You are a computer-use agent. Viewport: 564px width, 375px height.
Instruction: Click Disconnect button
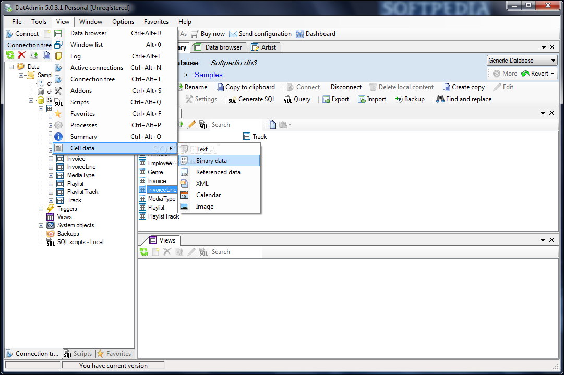pos(346,87)
